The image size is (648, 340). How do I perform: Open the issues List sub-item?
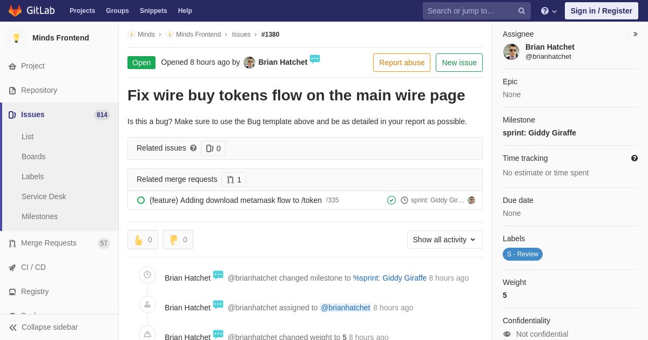pos(28,137)
